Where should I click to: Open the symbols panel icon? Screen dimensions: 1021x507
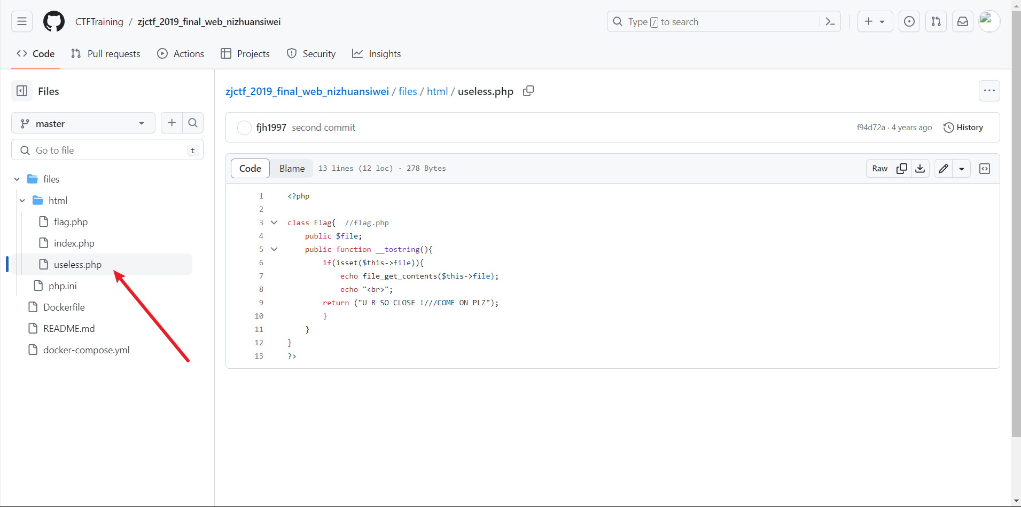[x=985, y=169]
